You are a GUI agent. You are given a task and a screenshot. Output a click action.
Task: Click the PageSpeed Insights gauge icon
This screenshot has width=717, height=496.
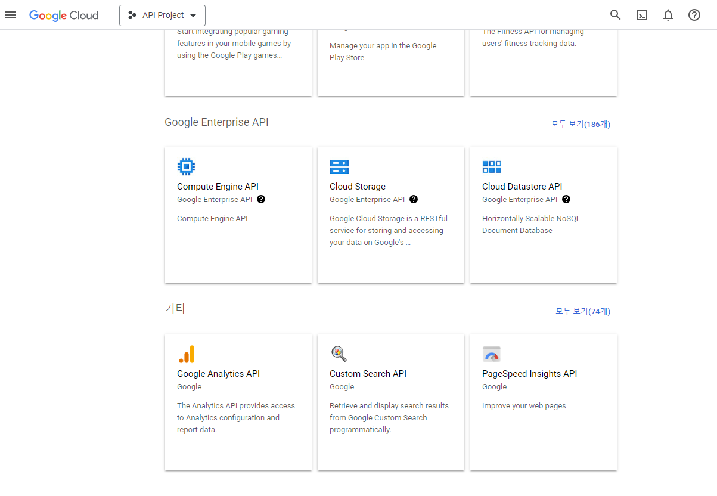[491, 354]
